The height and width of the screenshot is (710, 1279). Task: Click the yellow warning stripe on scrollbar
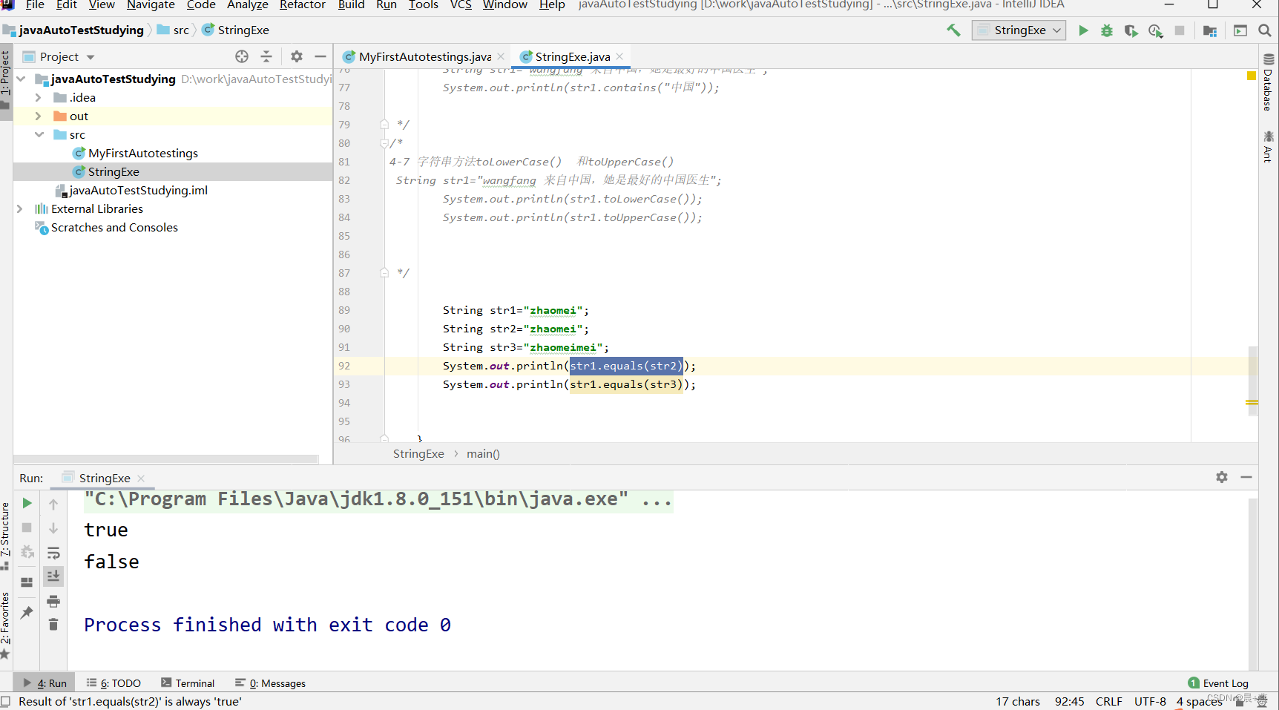click(x=1252, y=402)
